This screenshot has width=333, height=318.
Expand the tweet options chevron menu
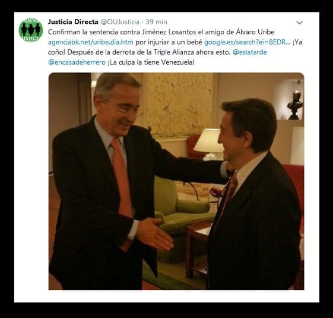point(299,23)
